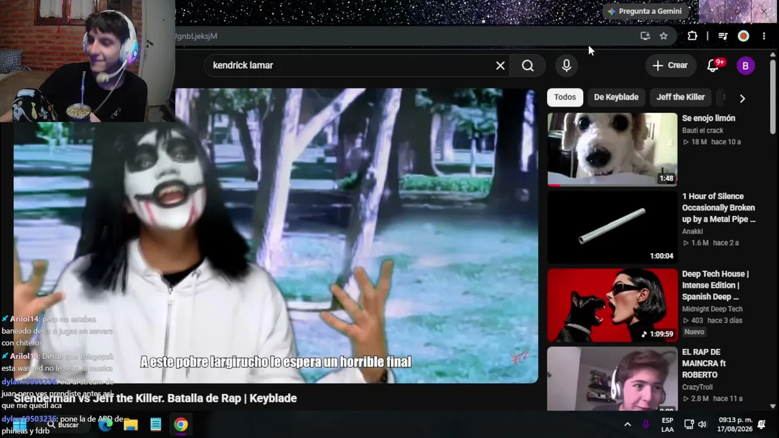Image resolution: width=779 pixels, height=438 pixels.
Task: Open the EL RAP DE MAINCRA video thumbnail
Action: point(612,378)
